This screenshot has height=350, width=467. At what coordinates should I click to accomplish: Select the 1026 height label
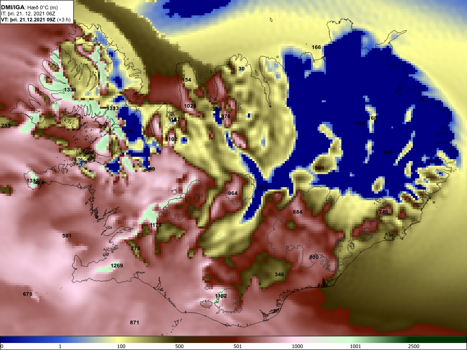coord(190,106)
